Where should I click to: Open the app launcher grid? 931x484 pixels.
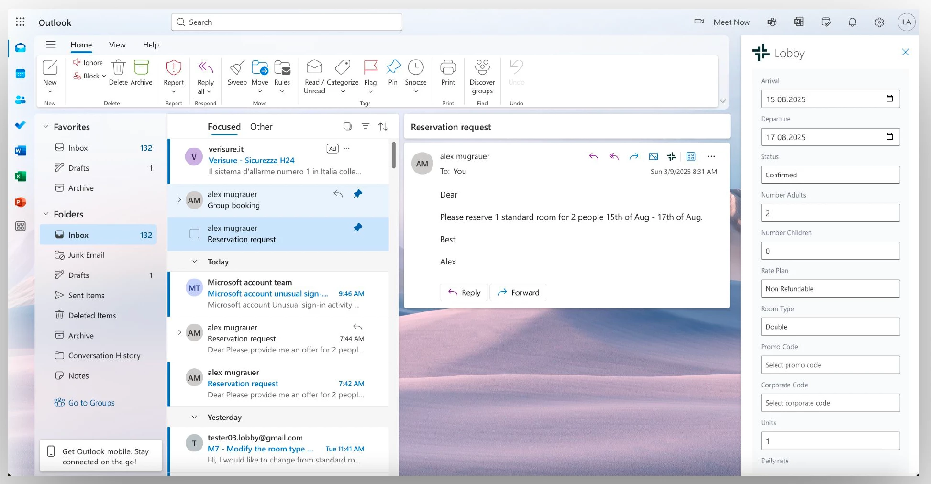[20, 22]
